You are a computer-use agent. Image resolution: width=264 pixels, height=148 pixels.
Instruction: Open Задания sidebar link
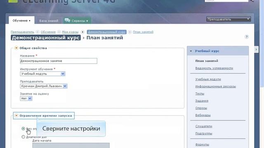coord(202,101)
